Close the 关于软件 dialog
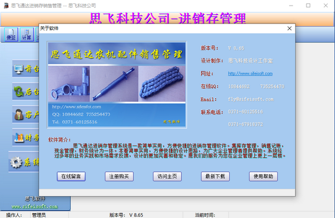The image size is (335, 218). [x=289, y=29]
